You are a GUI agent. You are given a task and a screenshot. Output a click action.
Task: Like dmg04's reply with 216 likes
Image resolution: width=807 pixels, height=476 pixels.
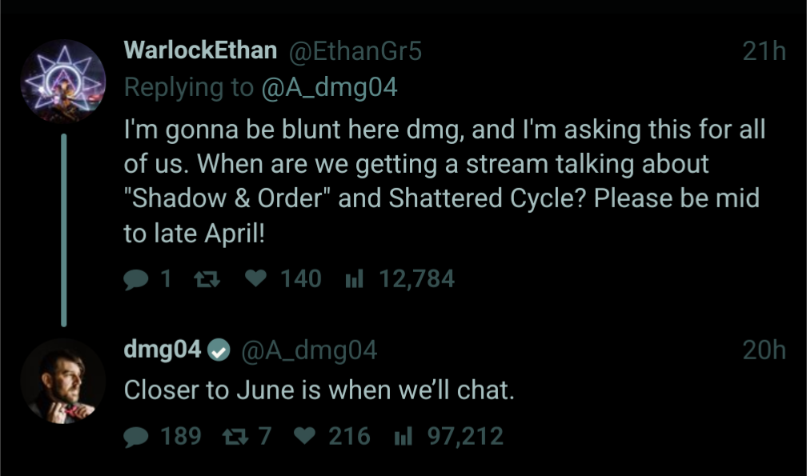[304, 436]
